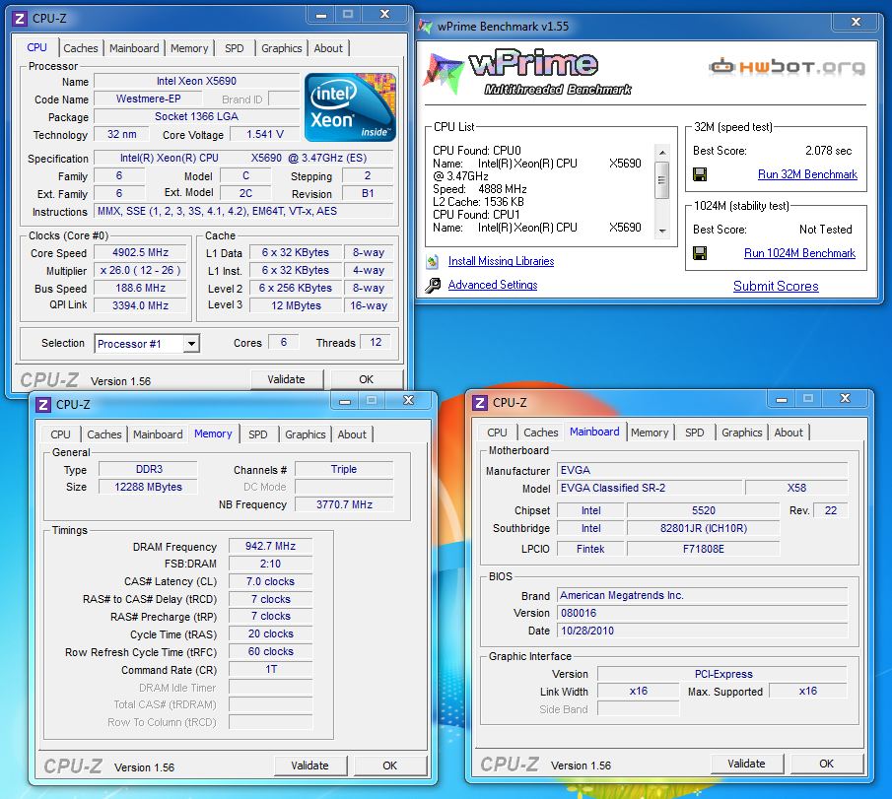Viewport: 892px width, 799px height.
Task: Click the Command Rate value 1T
Action: pos(270,669)
